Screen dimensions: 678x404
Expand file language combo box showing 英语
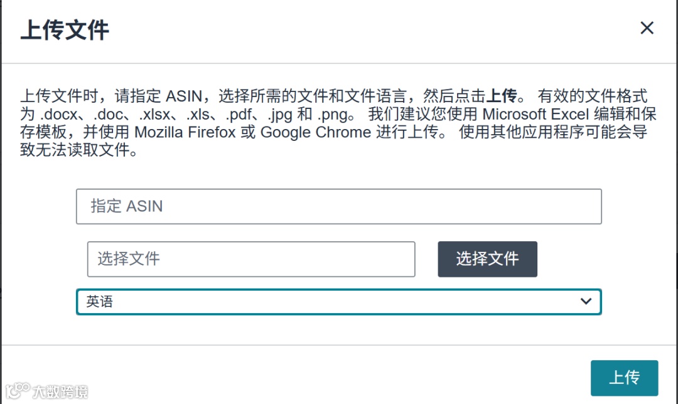(338, 301)
